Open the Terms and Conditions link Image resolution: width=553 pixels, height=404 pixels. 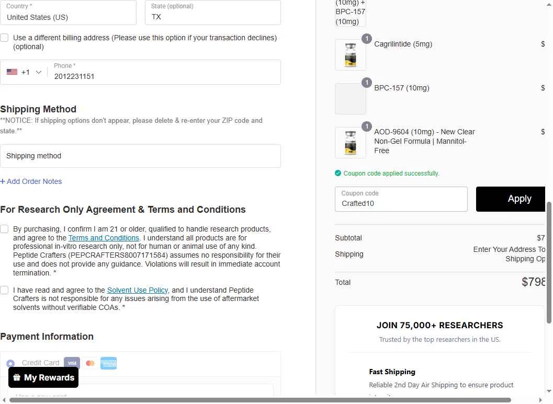pos(104,238)
